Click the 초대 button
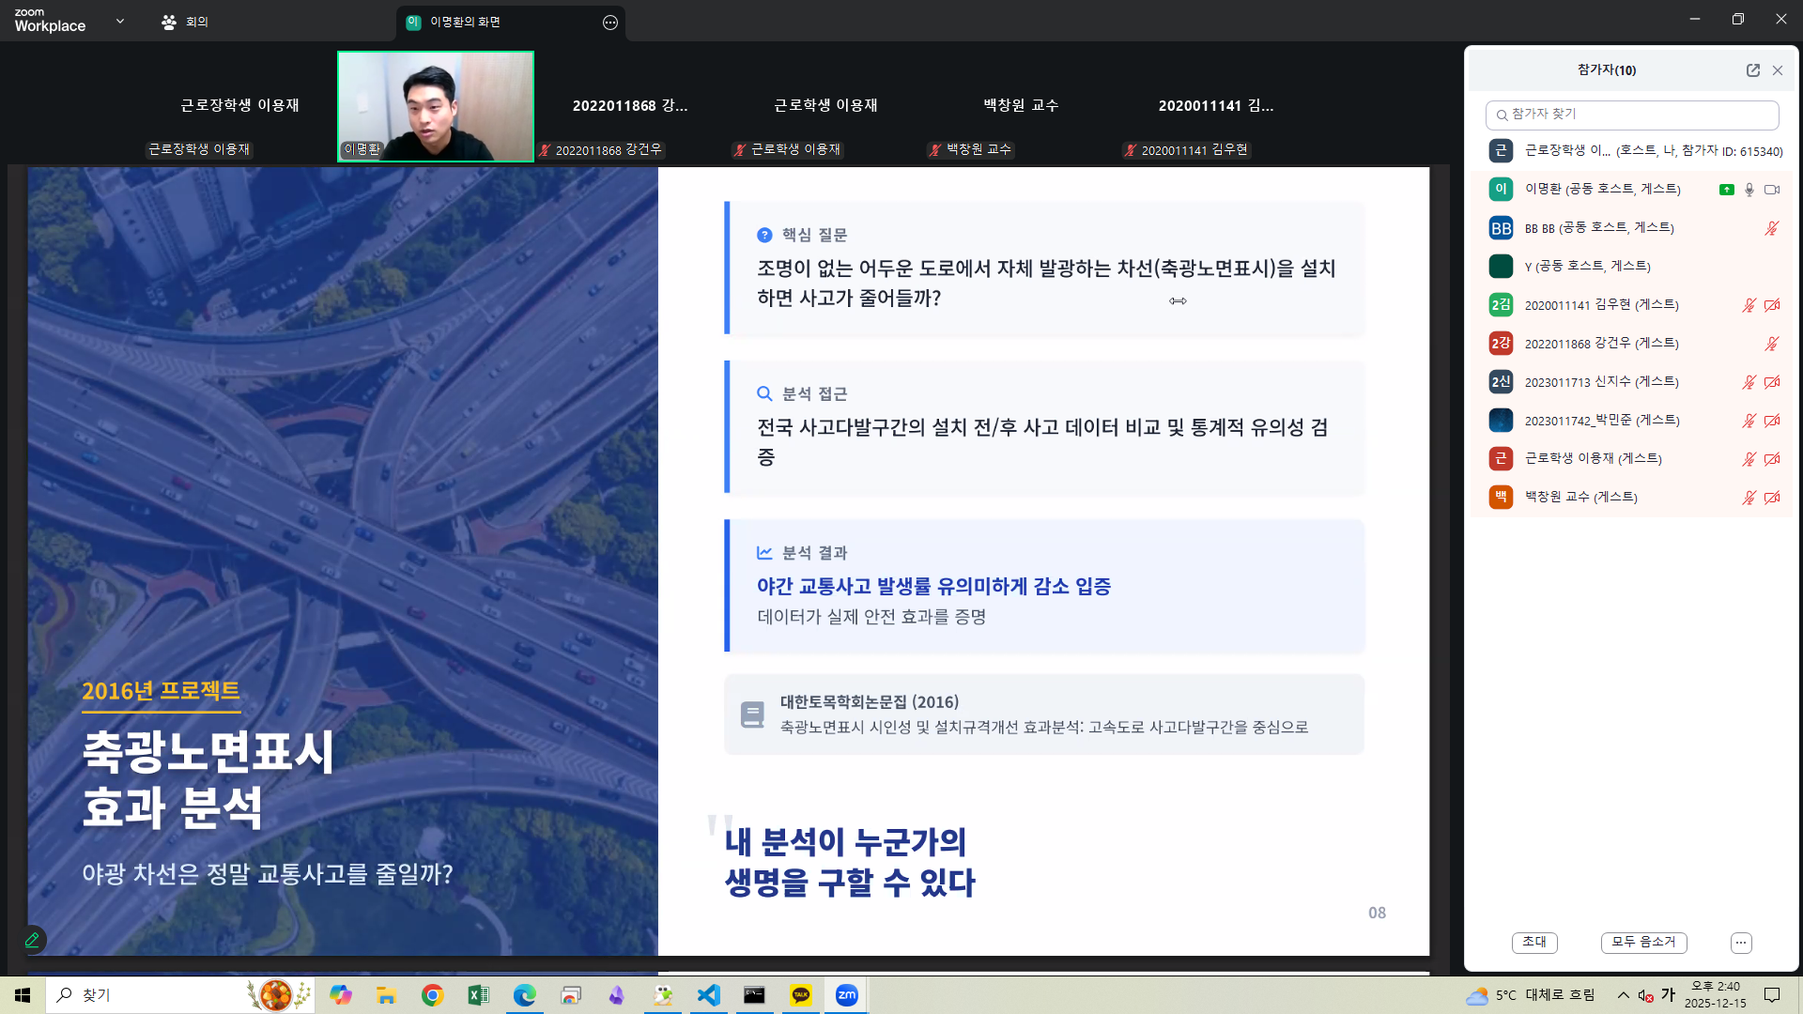Image resolution: width=1803 pixels, height=1014 pixels. click(x=1533, y=943)
